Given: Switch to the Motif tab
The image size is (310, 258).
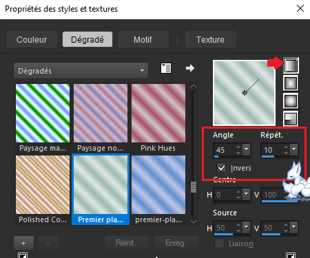Looking at the screenshot, I should 143,39.
